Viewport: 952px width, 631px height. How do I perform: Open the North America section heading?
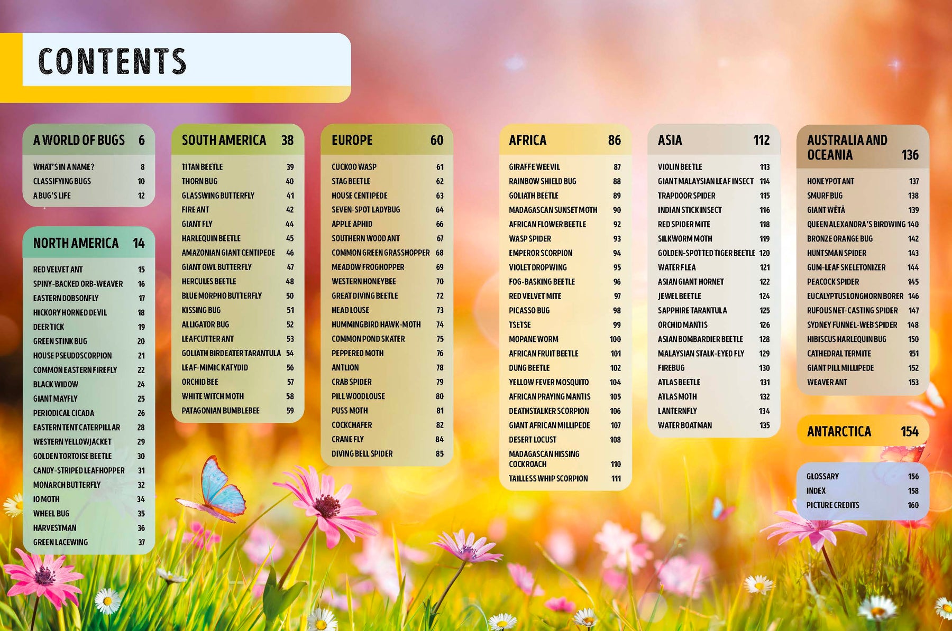click(x=76, y=243)
